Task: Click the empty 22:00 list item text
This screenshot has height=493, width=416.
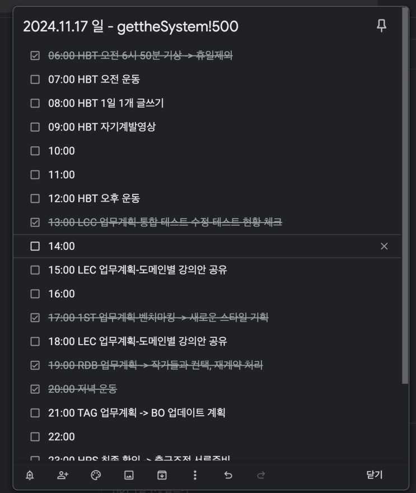Action: pos(62,437)
